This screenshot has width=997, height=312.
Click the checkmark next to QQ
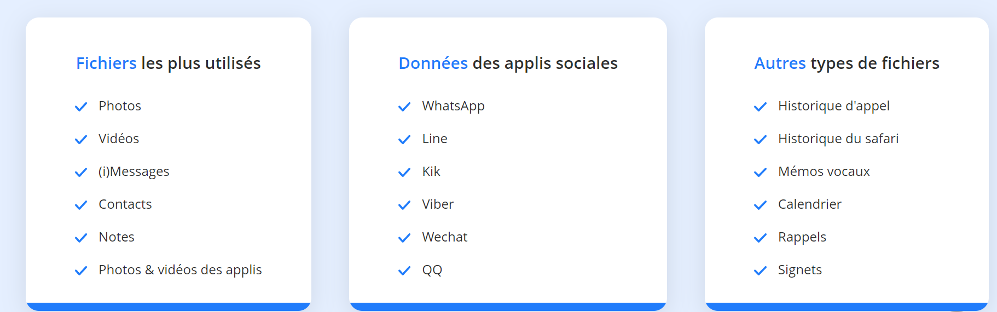pyautogui.click(x=404, y=270)
